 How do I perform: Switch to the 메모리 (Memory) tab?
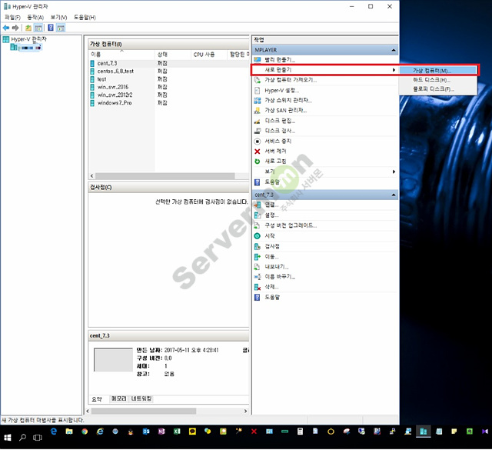click(119, 398)
